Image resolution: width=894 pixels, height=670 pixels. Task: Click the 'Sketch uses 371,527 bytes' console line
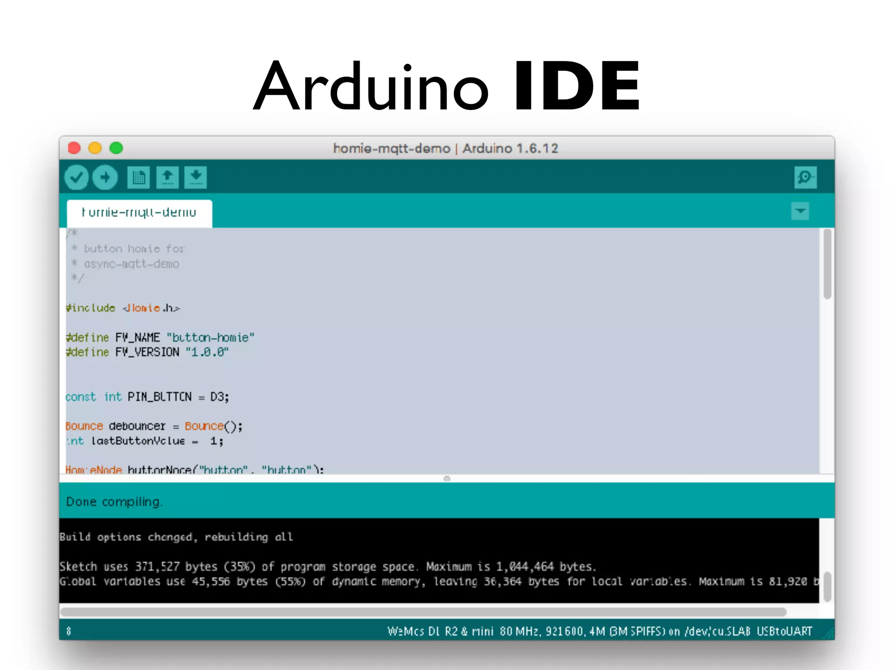328,567
